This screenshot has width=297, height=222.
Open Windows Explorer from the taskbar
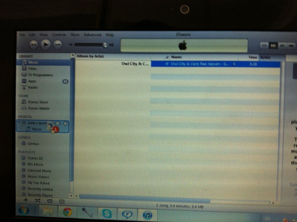tap(48, 212)
